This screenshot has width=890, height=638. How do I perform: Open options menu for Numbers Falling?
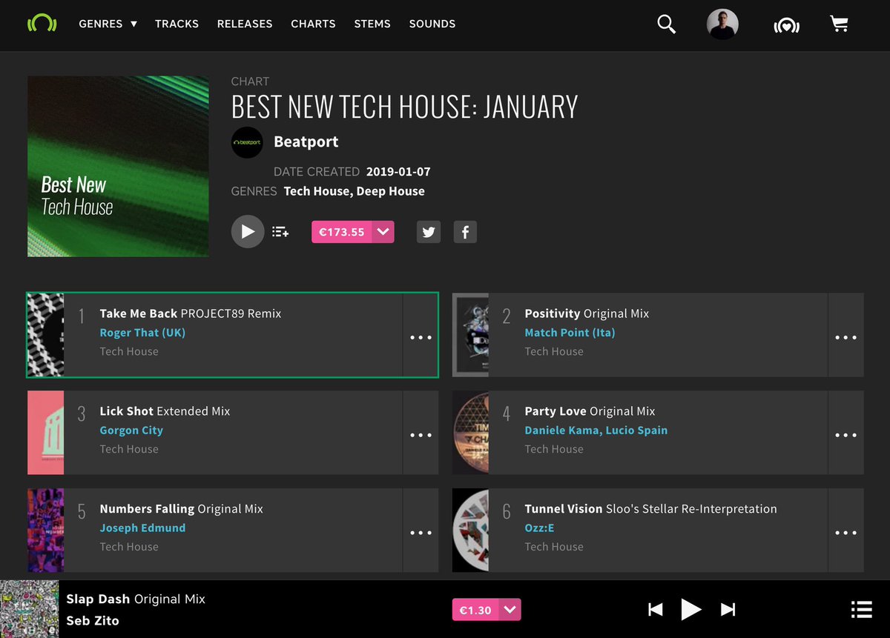[x=421, y=533]
